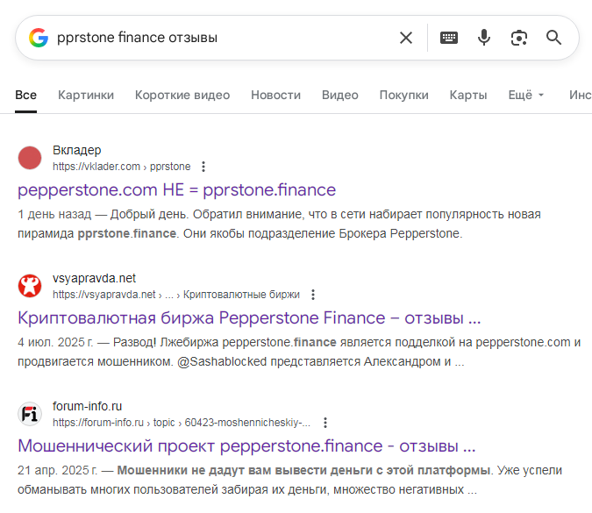Open the on-screen keyboard input tool

coord(449,38)
